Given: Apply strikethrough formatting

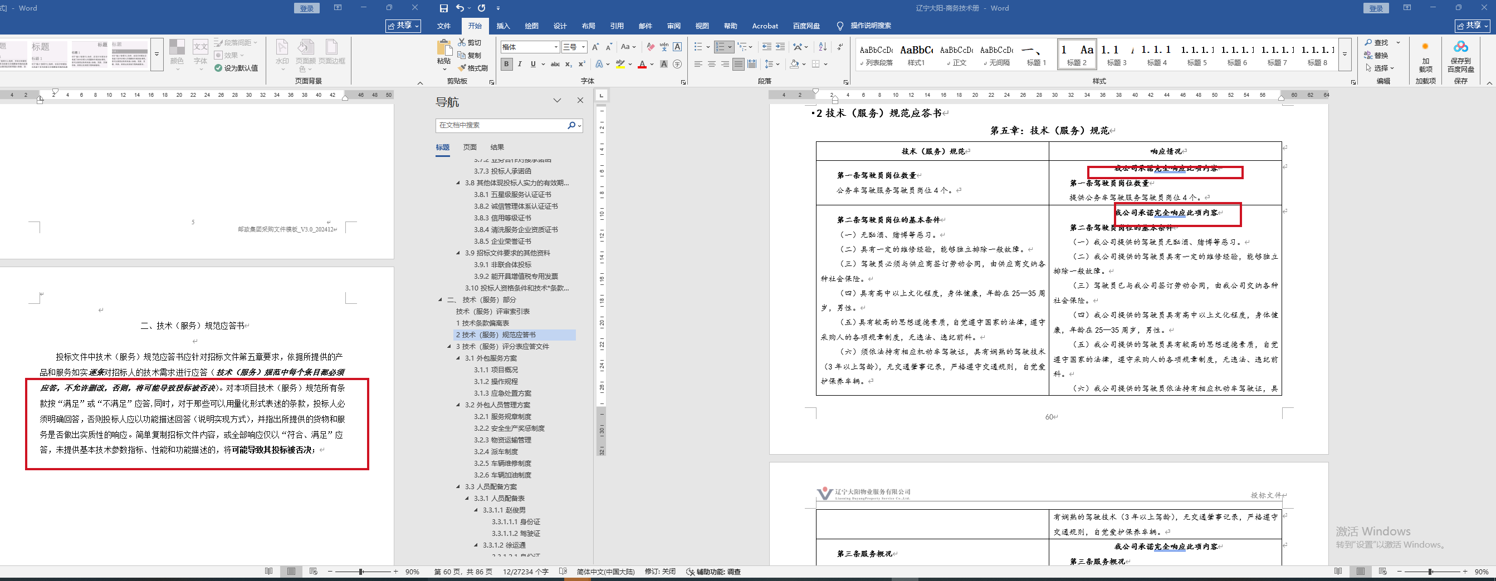Looking at the screenshot, I should 555,65.
